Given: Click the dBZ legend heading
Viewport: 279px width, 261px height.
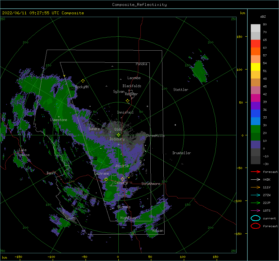Looking at the screenshot, I should click(263, 17).
